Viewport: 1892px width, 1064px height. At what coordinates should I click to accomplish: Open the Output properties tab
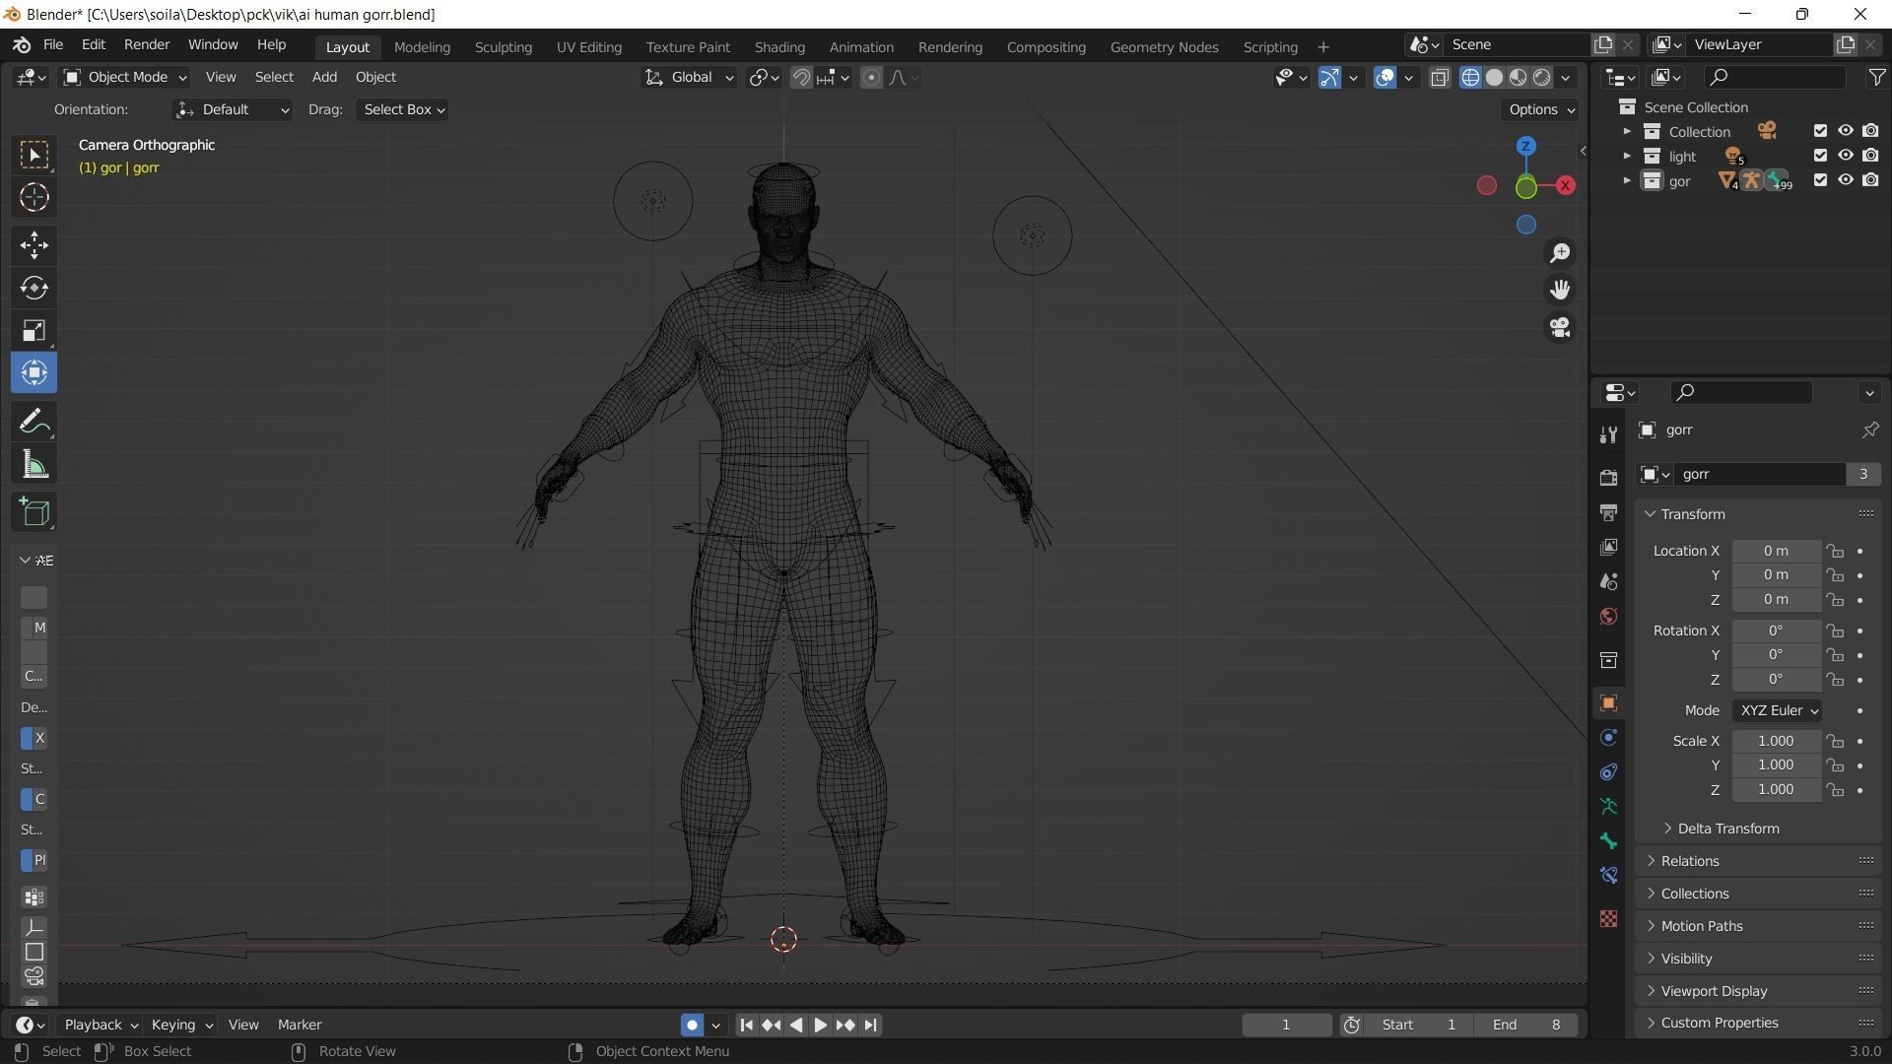pos(1608,512)
